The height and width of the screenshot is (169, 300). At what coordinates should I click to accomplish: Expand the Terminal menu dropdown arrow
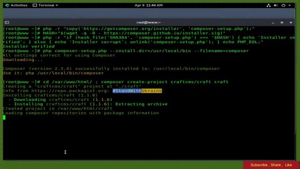pos(57,5)
